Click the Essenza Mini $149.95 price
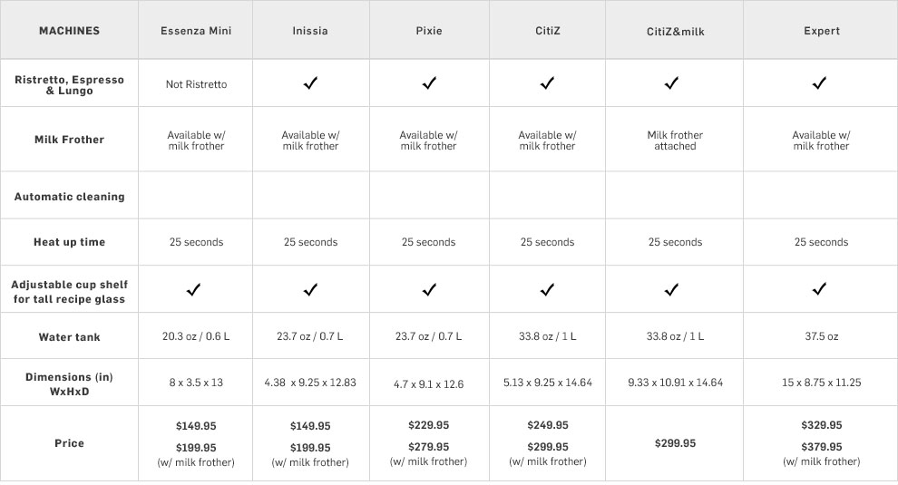 pyautogui.click(x=196, y=426)
